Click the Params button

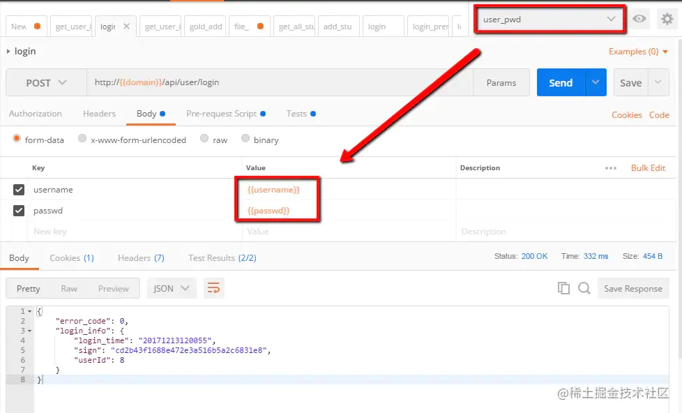click(501, 83)
